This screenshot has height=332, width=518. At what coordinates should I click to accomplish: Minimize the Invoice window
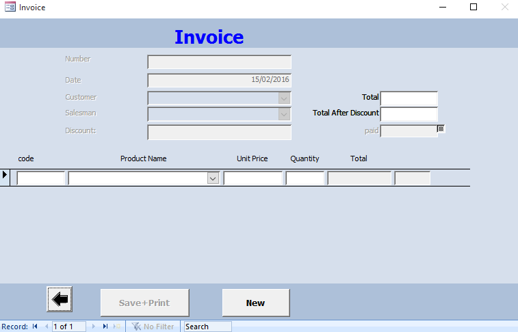443,7
